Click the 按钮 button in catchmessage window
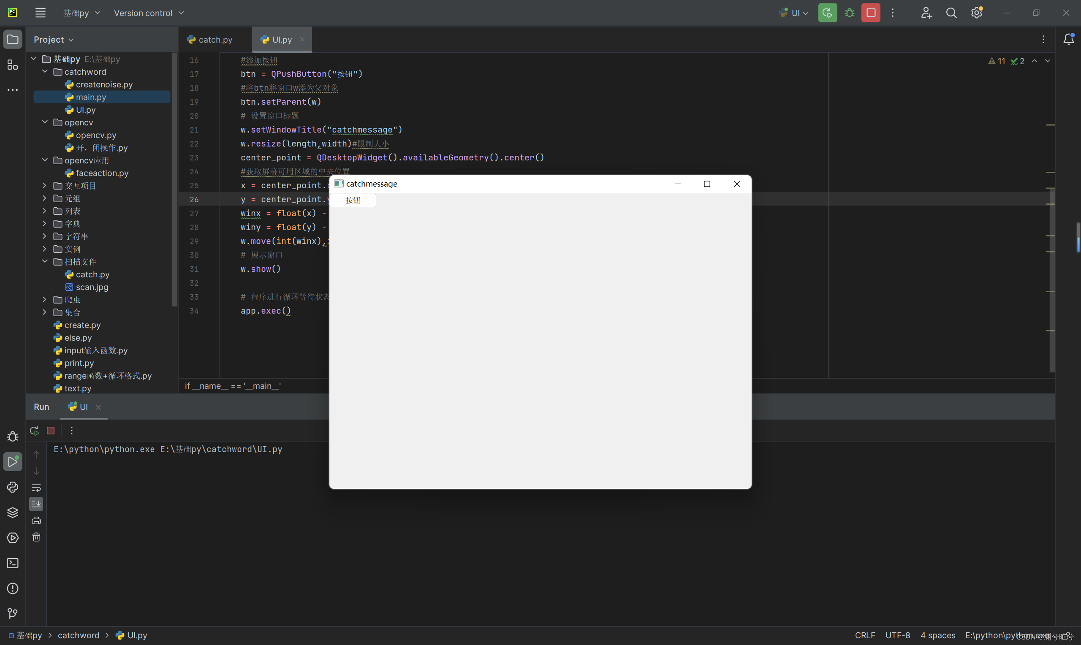 pos(353,201)
